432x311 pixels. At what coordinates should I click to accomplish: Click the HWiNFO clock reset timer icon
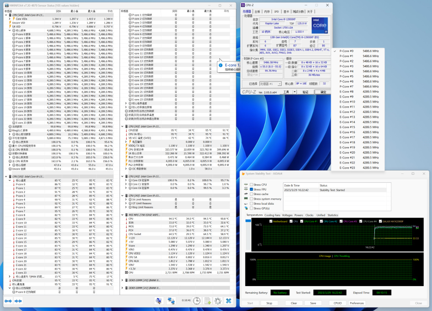click(197, 301)
